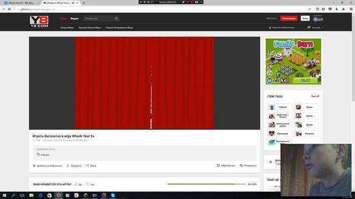Open taskbar search magnifier
Viewport: 355px width, 199px height.
tap(13, 195)
